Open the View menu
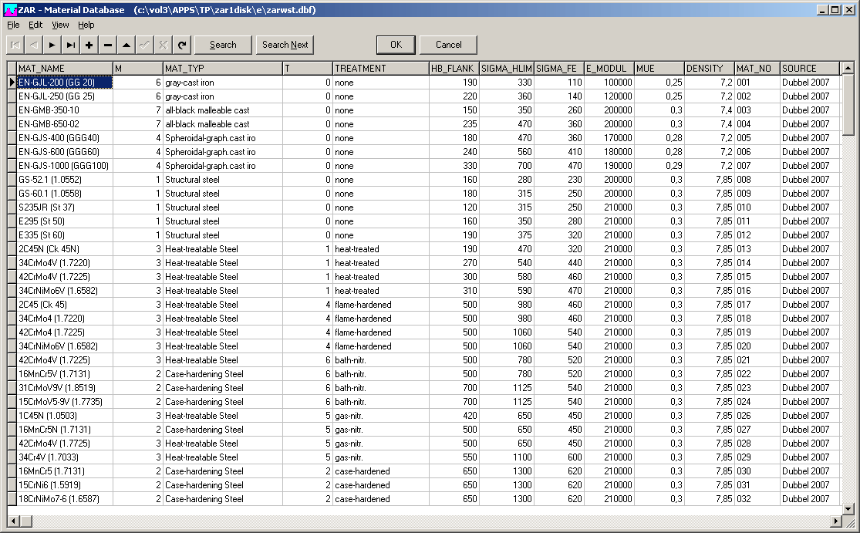Image resolution: width=860 pixels, height=533 pixels. pos(60,25)
